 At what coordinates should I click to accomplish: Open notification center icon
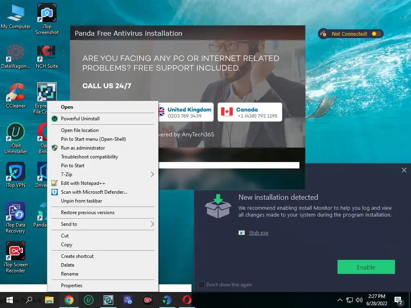click(399, 300)
